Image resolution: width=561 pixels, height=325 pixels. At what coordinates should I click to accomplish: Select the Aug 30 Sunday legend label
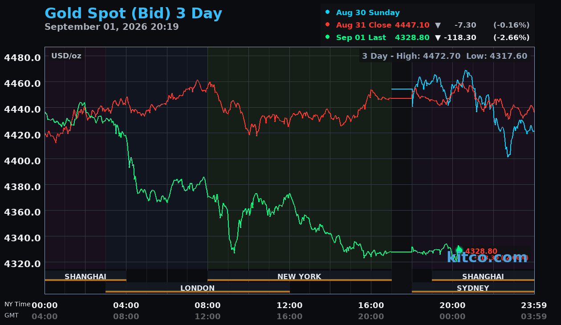(x=368, y=12)
